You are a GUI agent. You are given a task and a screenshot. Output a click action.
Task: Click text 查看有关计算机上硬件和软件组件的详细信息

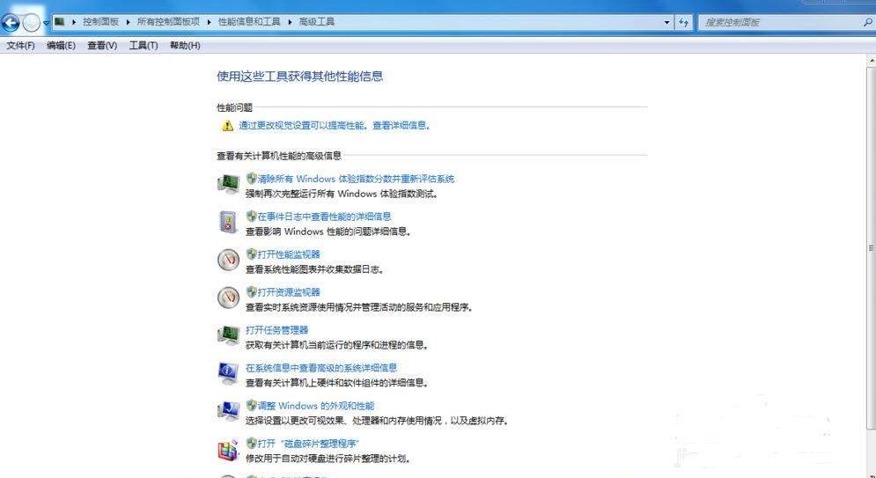(x=337, y=383)
